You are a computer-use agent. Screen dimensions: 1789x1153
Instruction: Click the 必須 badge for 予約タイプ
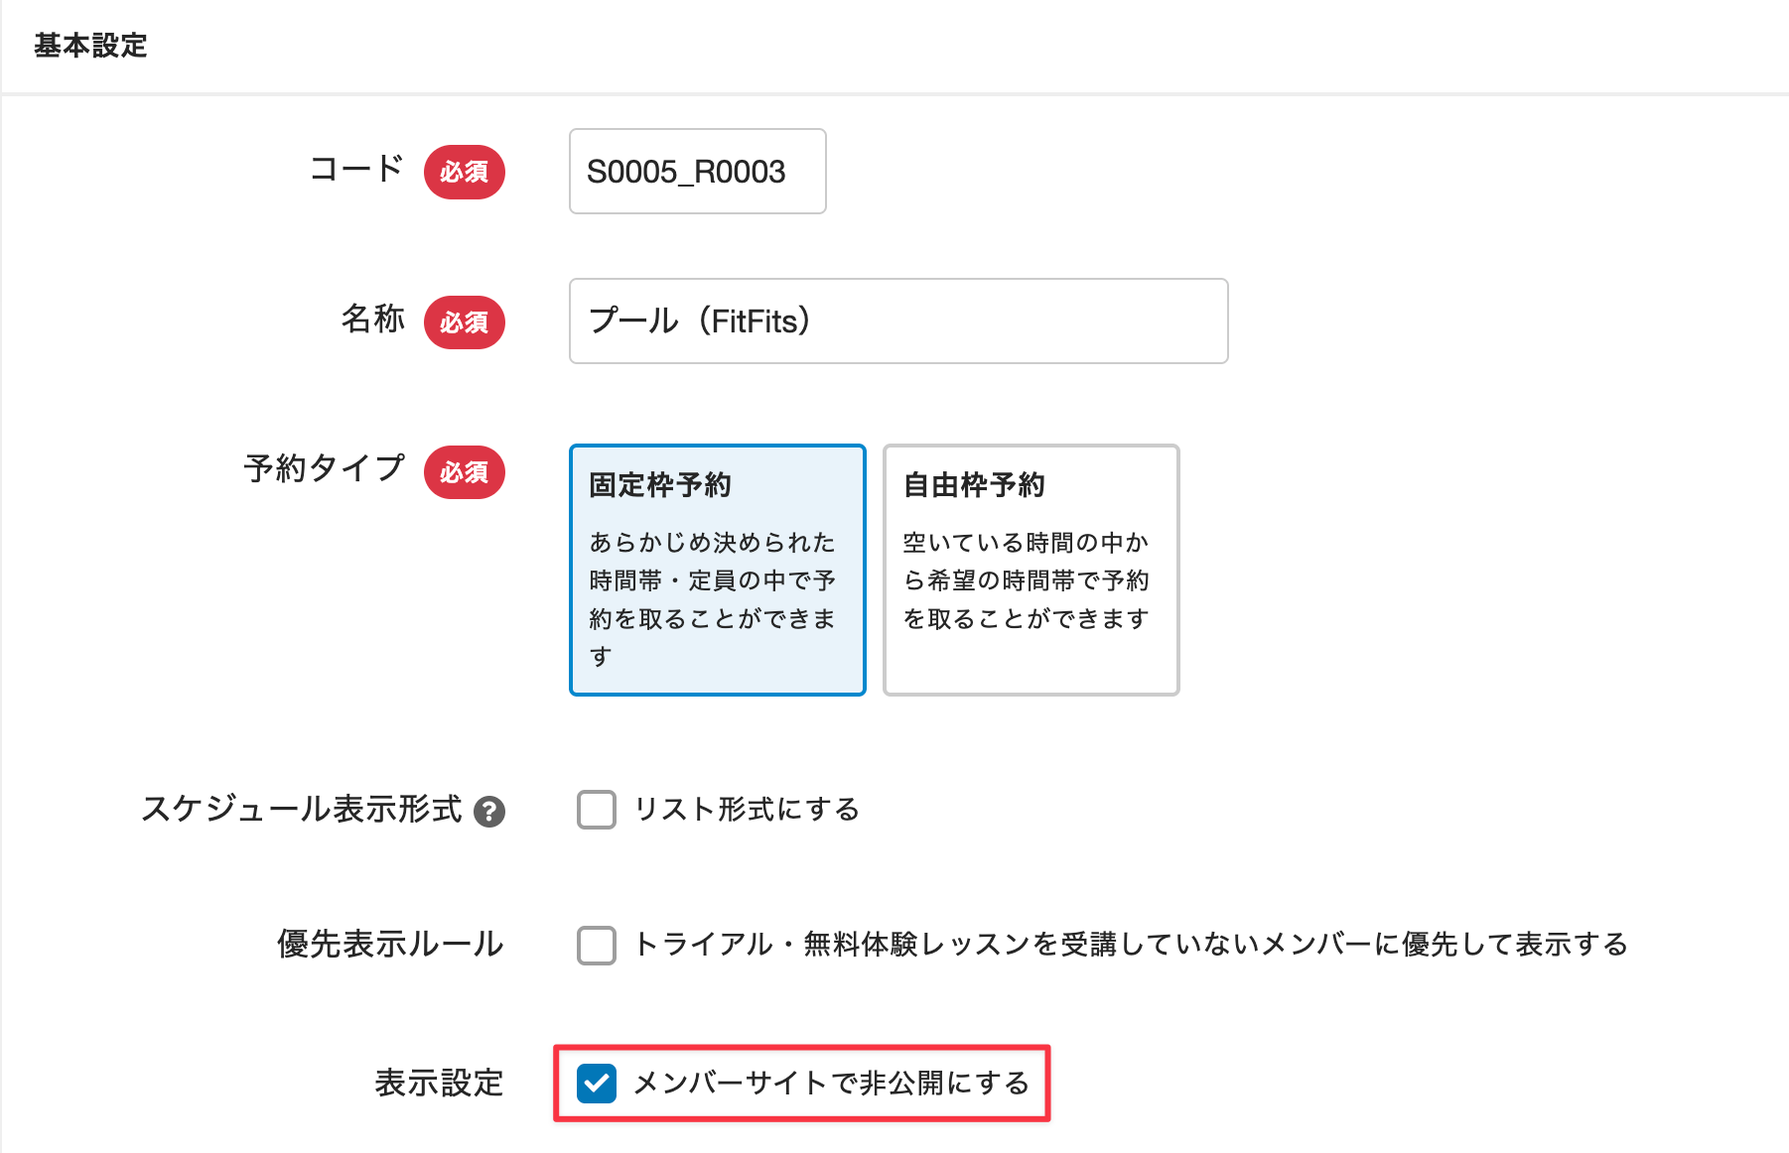(x=464, y=472)
